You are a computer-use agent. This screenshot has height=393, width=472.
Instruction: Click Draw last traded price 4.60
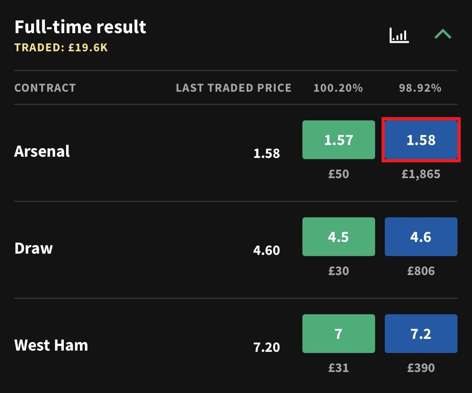click(266, 250)
